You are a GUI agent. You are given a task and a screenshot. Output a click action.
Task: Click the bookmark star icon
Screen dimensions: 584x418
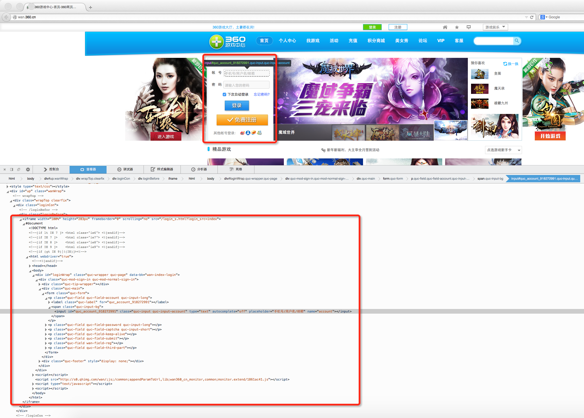tap(456, 27)
